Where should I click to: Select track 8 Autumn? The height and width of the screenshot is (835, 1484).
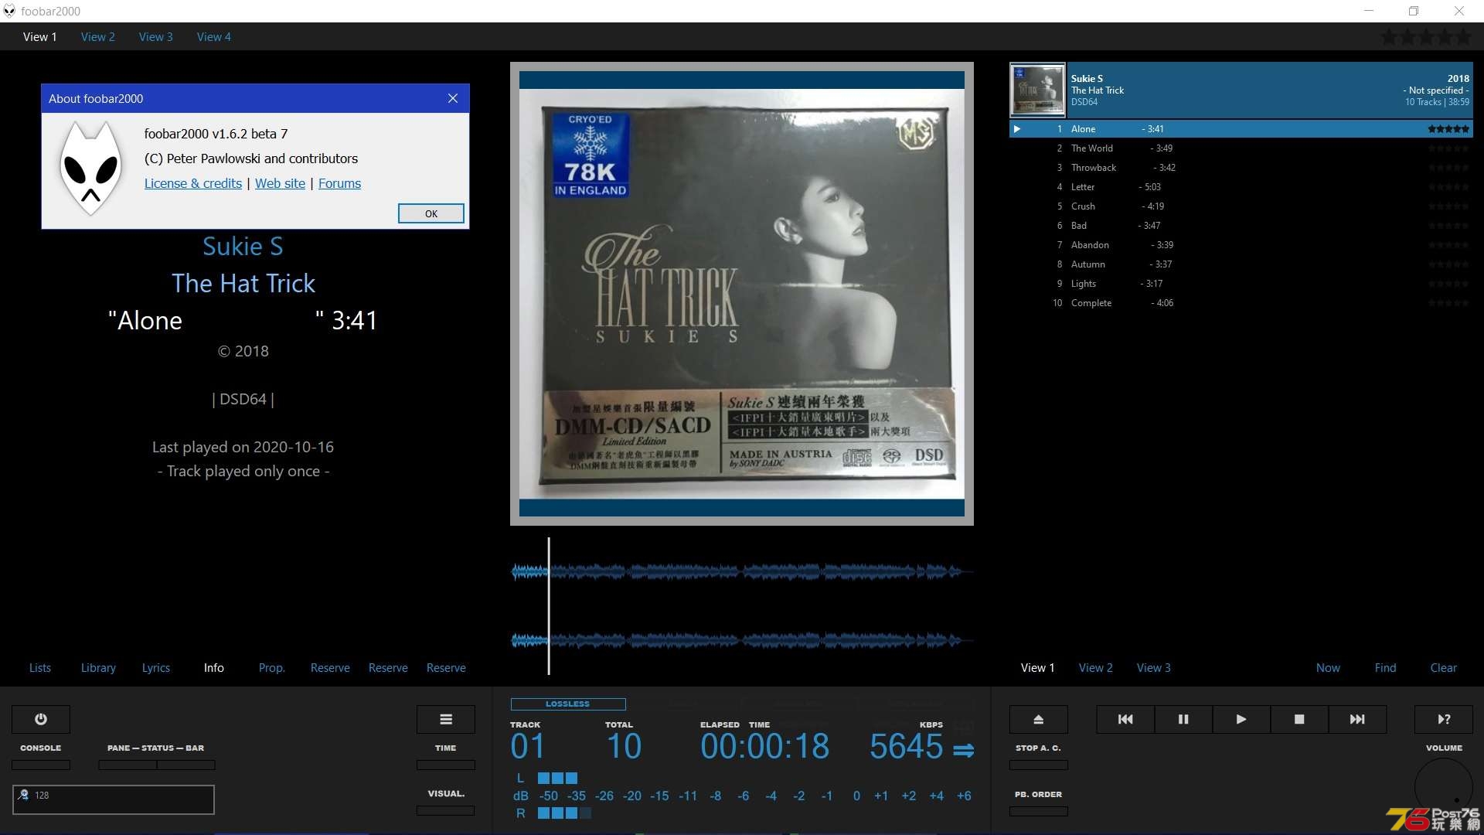click(x=1241, y=264)
